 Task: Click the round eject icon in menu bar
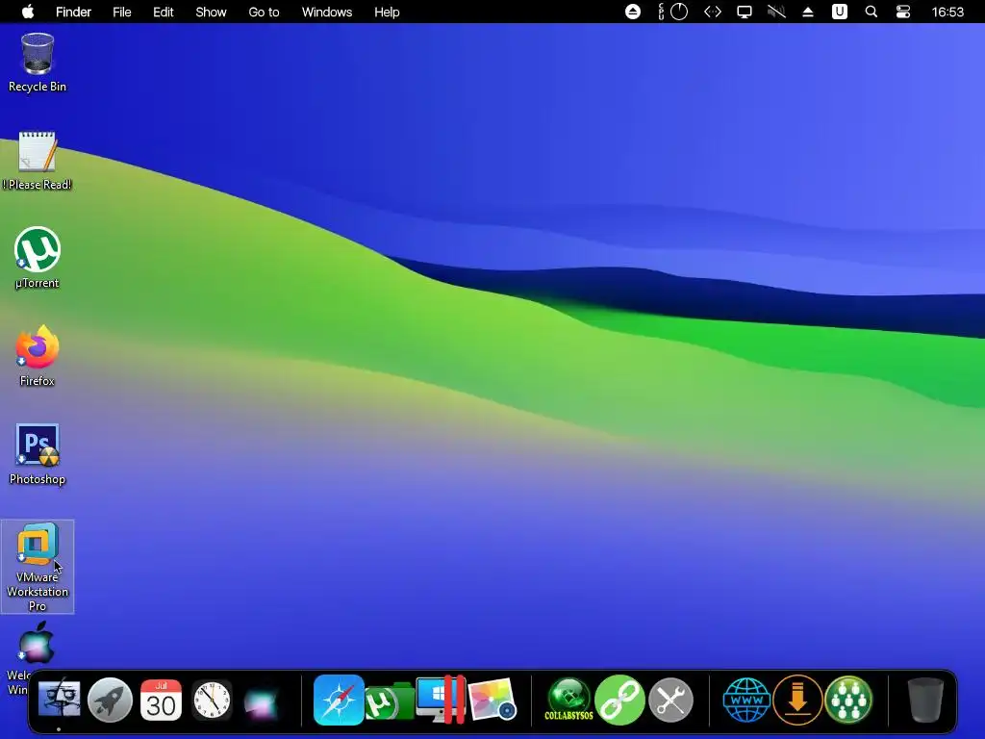(x=633, y=12)
